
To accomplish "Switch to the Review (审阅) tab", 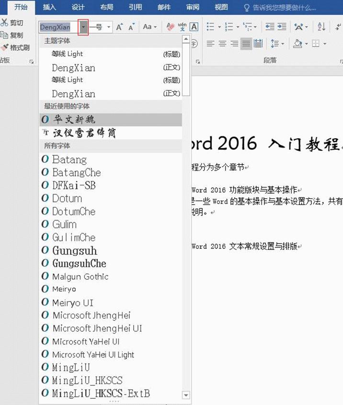I will 193,7.
